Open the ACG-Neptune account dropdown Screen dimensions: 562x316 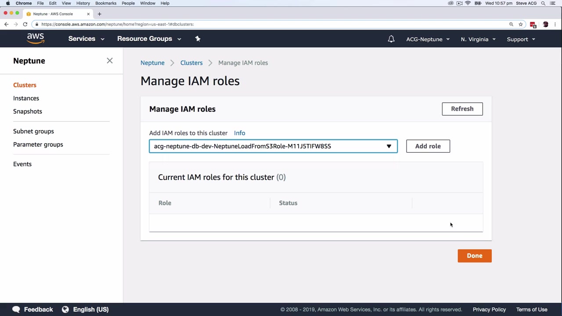pyautogui.click(x=428, y=39)
